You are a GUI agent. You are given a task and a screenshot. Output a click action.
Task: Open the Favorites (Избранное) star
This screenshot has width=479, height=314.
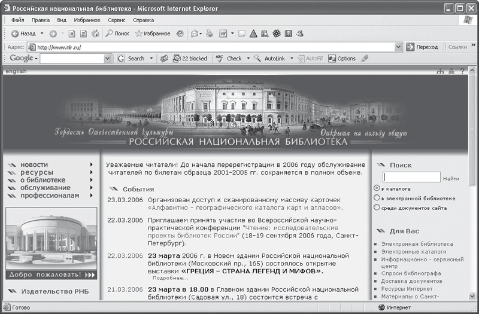click(139, 33)
